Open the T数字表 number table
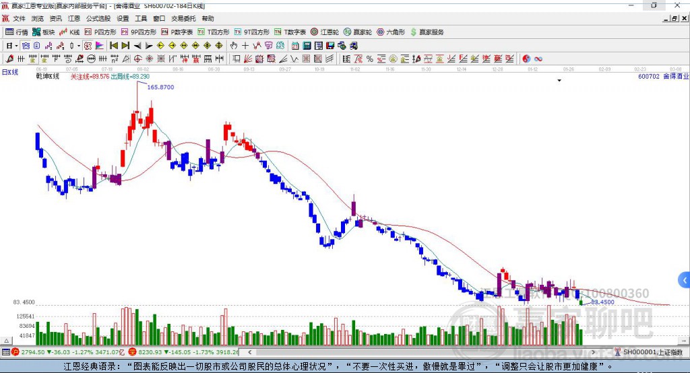The height and width of the screenshot is (373, 690). click(x=290, y=32)
